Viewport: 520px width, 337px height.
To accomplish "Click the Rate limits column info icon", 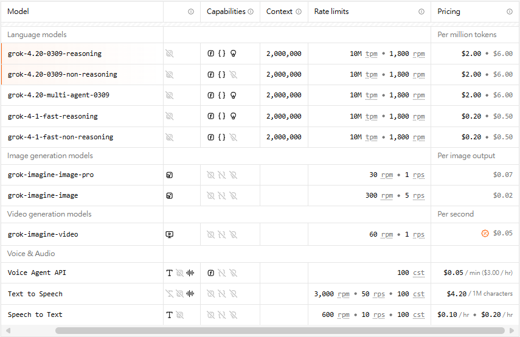I will pyautogui.click(x=421, y=12).
